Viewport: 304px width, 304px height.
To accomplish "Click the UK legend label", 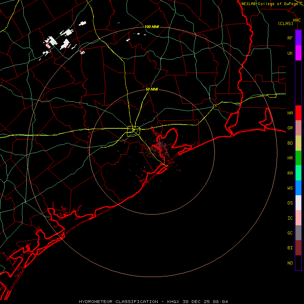I will click(290, 53).
